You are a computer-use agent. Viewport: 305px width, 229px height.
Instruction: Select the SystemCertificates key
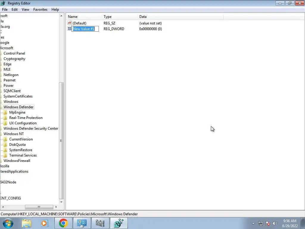tap(18, 96)
